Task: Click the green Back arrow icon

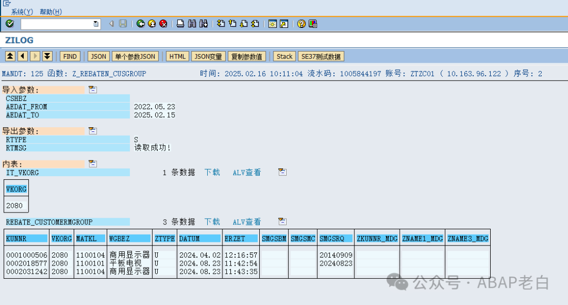Action: click(x=140, y=24)
